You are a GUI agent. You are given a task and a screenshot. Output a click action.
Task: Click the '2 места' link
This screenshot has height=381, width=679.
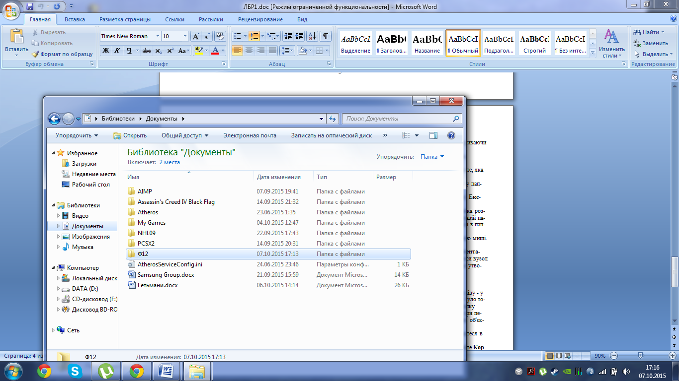tap(170, 162)
